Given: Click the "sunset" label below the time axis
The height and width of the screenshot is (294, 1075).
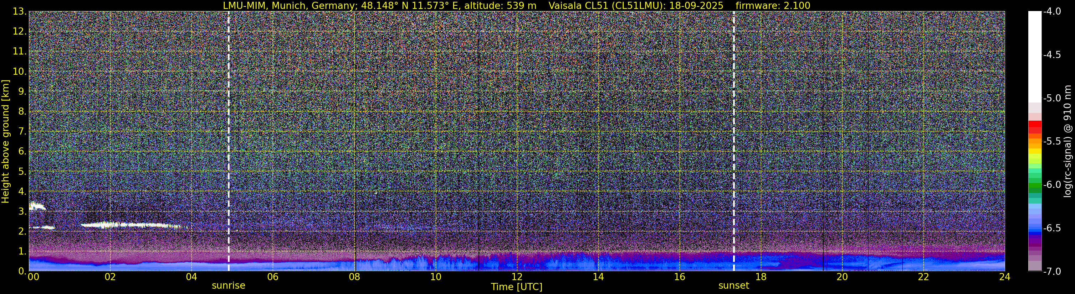Looking at the screenshot, I should coord(734,286).
